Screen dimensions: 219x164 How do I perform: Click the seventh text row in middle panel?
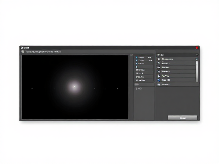point(140,77)
